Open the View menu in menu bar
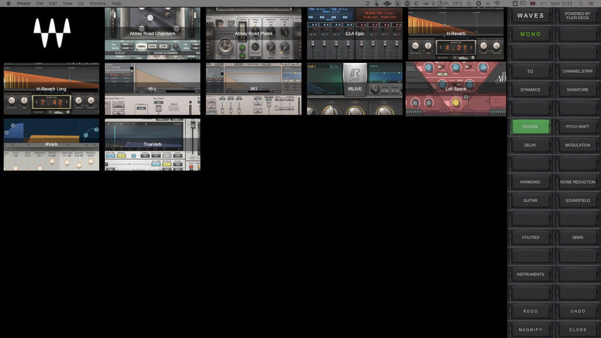Viewport: 601px width, 338px height. click(x=67, y=4)
